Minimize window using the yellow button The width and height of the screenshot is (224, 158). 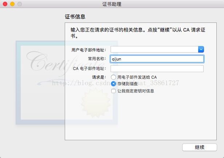point(12,4)
